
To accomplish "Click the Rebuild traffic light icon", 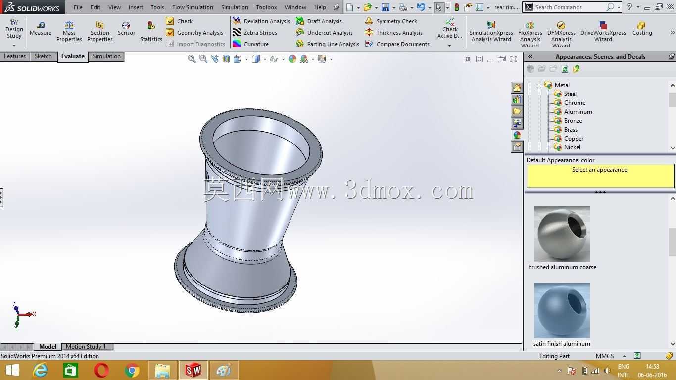I will [456, 7].
